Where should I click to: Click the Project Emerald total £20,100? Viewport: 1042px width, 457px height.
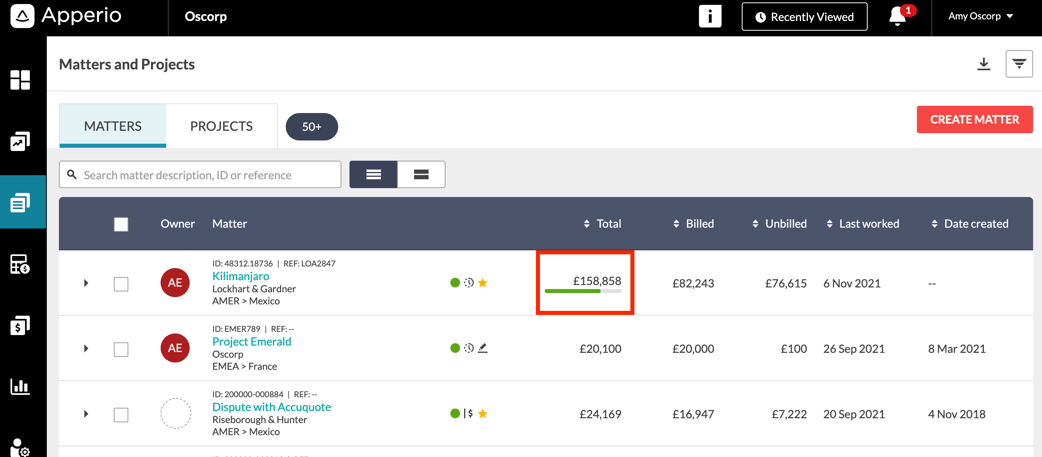[600, 349]
